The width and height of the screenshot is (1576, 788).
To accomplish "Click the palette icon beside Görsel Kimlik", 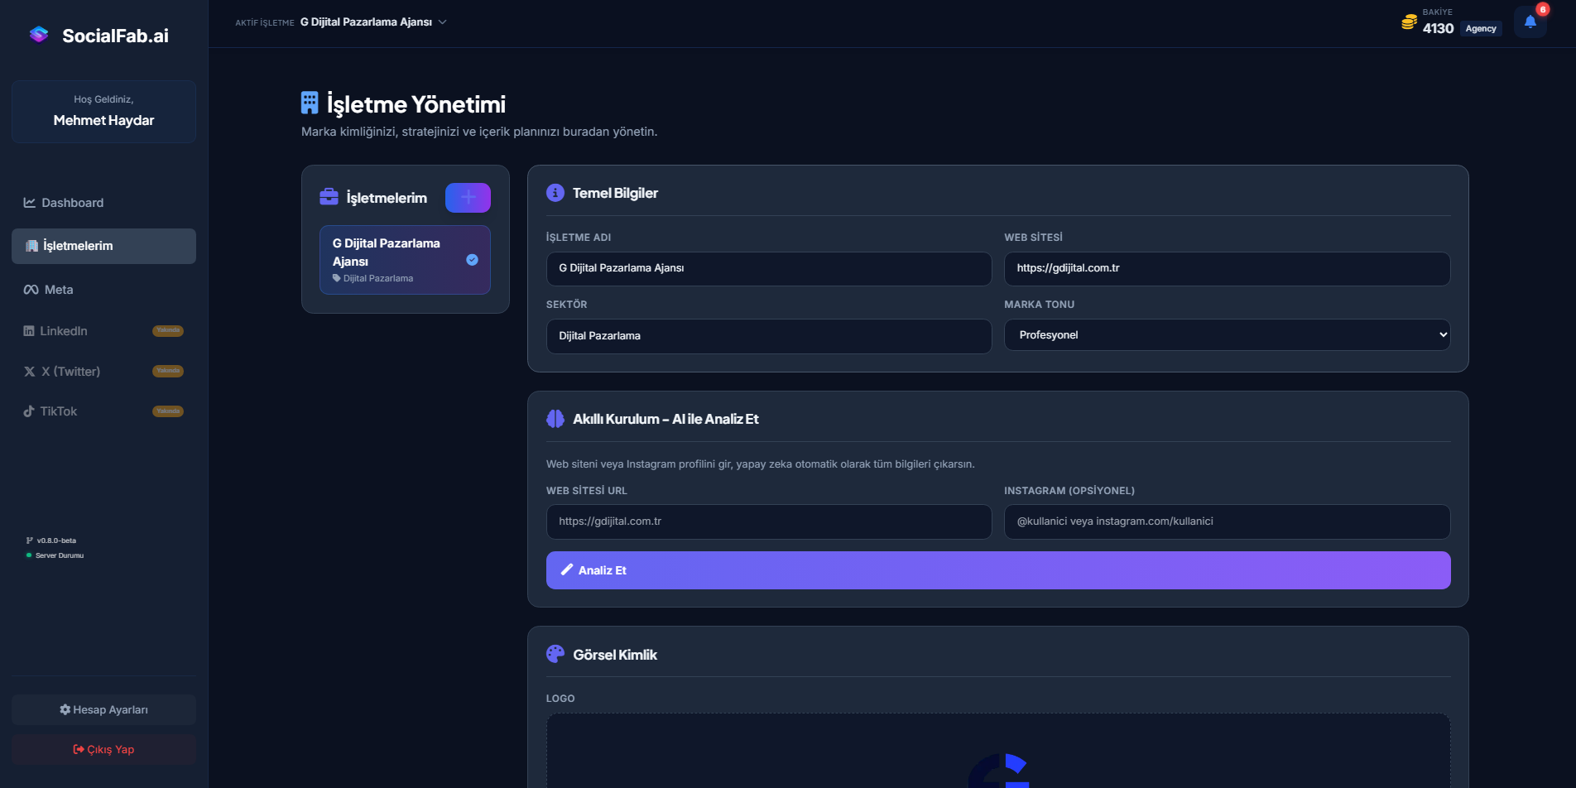I will click(555, 655).
